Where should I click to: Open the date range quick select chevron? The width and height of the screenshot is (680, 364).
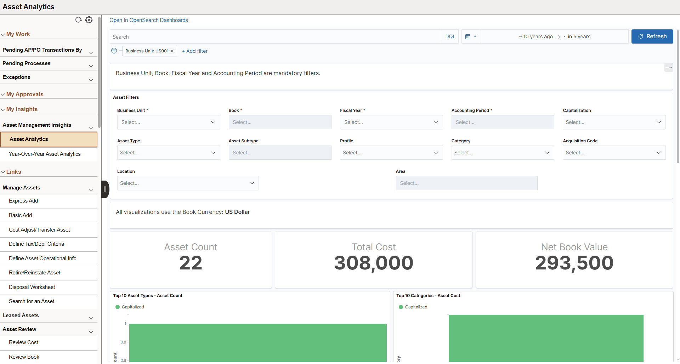point(475,36)
